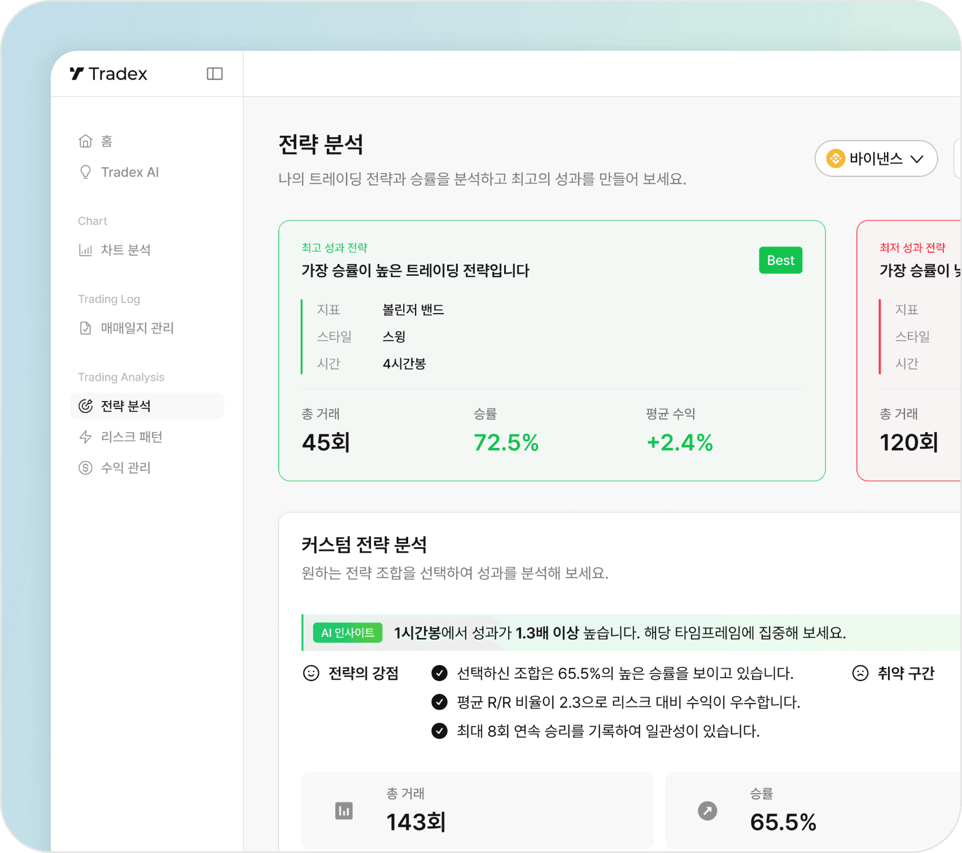
Task: Click the chart icon in 총 거래 143회 card
Action: point(344,811)
